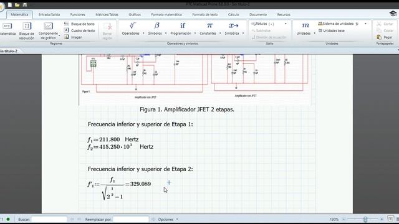Open the Operadores square-root icon
399x224 pixels.
tap(133, 26)
